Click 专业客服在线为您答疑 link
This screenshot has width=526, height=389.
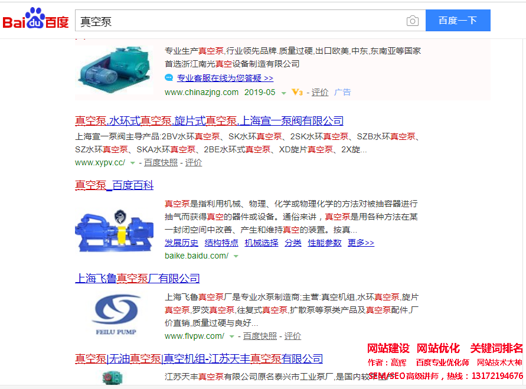225,78
